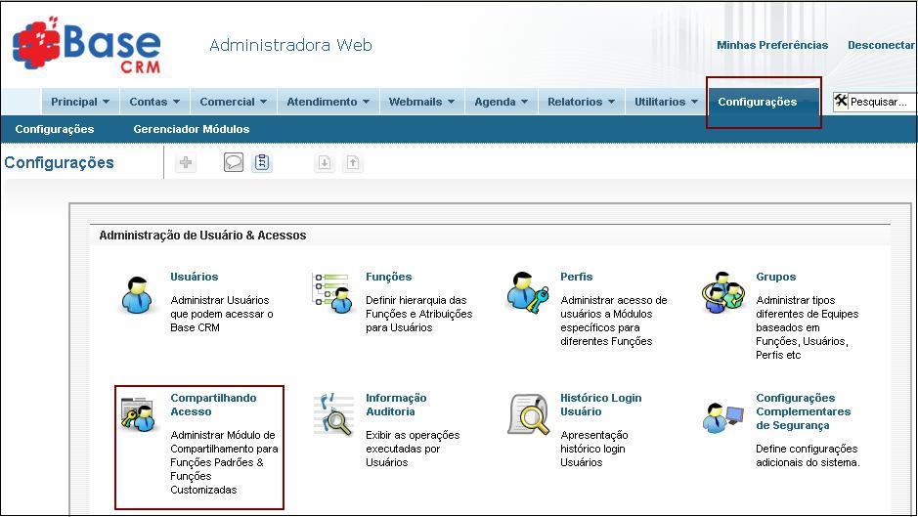Click the Administradora Web title text

tap(290, 45)
